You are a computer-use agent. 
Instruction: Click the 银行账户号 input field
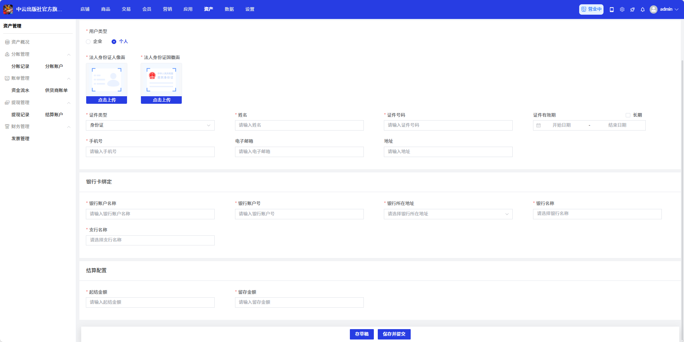299,214
